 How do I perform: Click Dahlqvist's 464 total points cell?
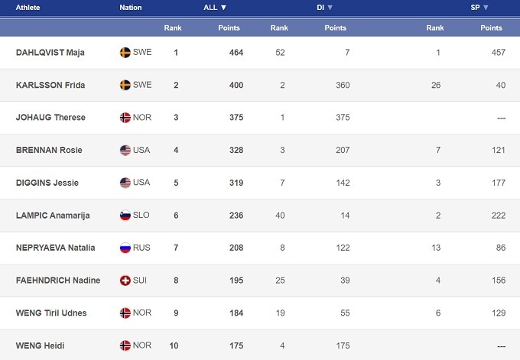point(234,53)
